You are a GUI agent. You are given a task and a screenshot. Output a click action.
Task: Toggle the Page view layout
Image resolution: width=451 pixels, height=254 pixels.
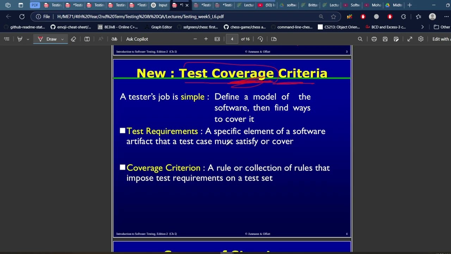[x=274, y=39]
